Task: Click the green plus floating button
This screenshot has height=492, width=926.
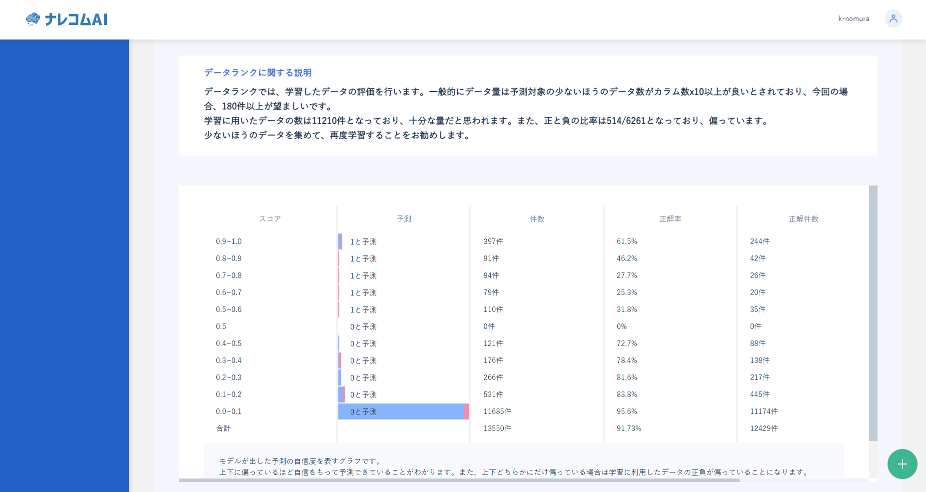Action: click(902, 464)
